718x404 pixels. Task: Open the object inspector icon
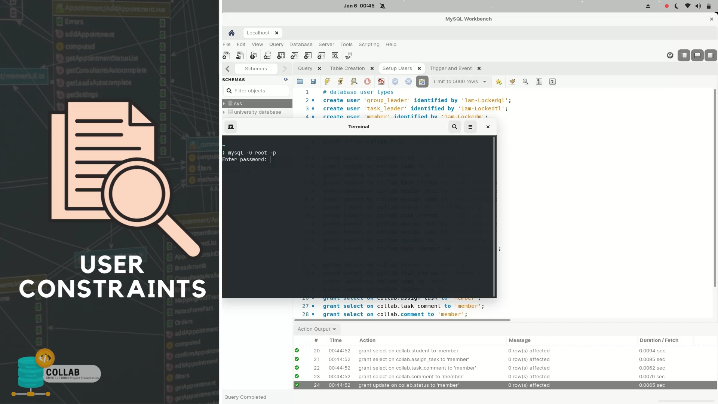[254, 55]
